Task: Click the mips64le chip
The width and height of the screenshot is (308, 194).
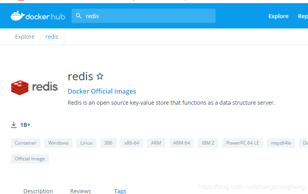Action: pos(281,143)
